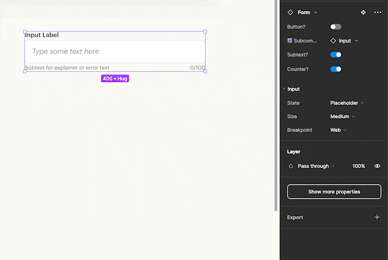Add an export setting with plus icon
388x260 pixels.
click(377, 217)
